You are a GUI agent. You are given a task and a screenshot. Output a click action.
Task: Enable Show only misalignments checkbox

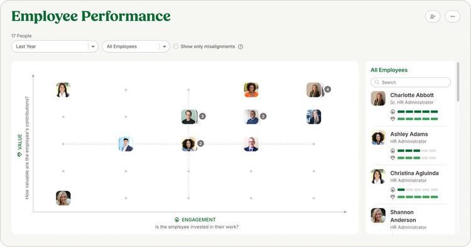pyautogui.click(x=176, y=47)
